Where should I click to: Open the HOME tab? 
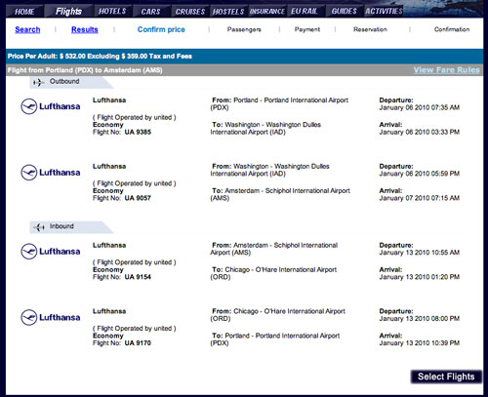click(24, 12)
